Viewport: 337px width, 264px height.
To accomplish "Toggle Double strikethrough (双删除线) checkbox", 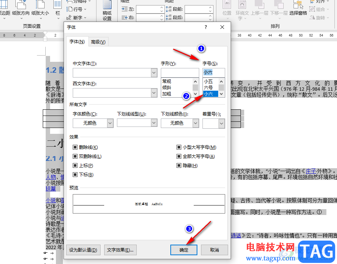I will click(75, 156).
